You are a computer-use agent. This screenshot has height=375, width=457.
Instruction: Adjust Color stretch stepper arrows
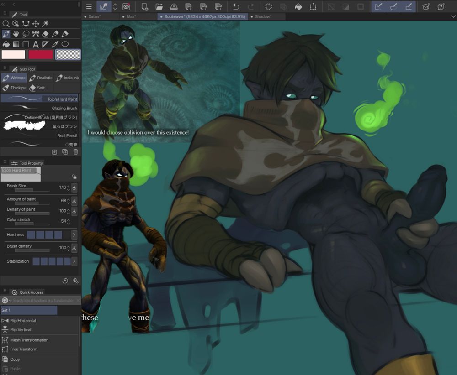pyautogui.click(x=68, y=222)
